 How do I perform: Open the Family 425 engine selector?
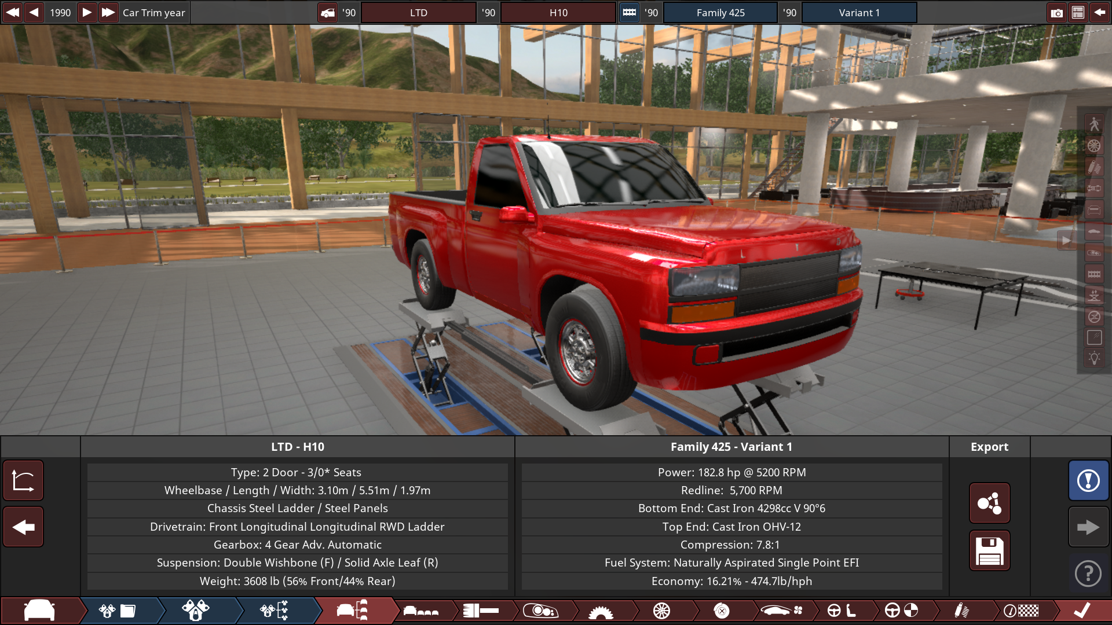click(x=720, y=12)
